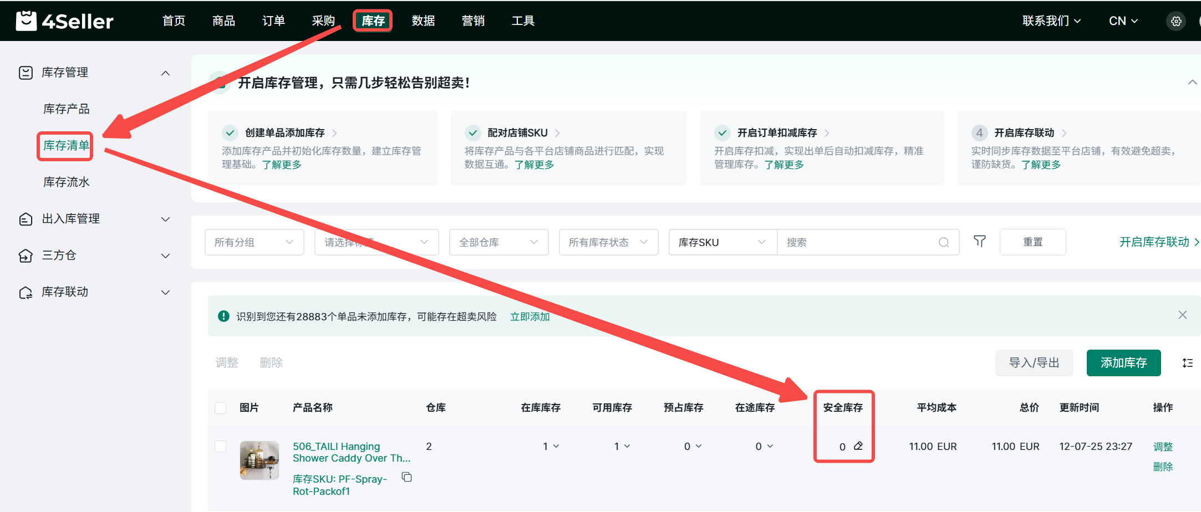The height and width of the screenshot is (512, 1201).
Task: Dismiss the oversell risk alert
Action: tap(1182, 315)
